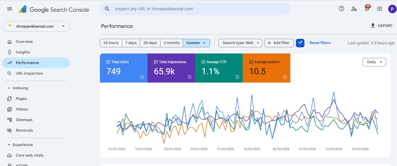Screen dimensions: 397x166
Task: Click the Performance page heading
Action: [117, 26]
